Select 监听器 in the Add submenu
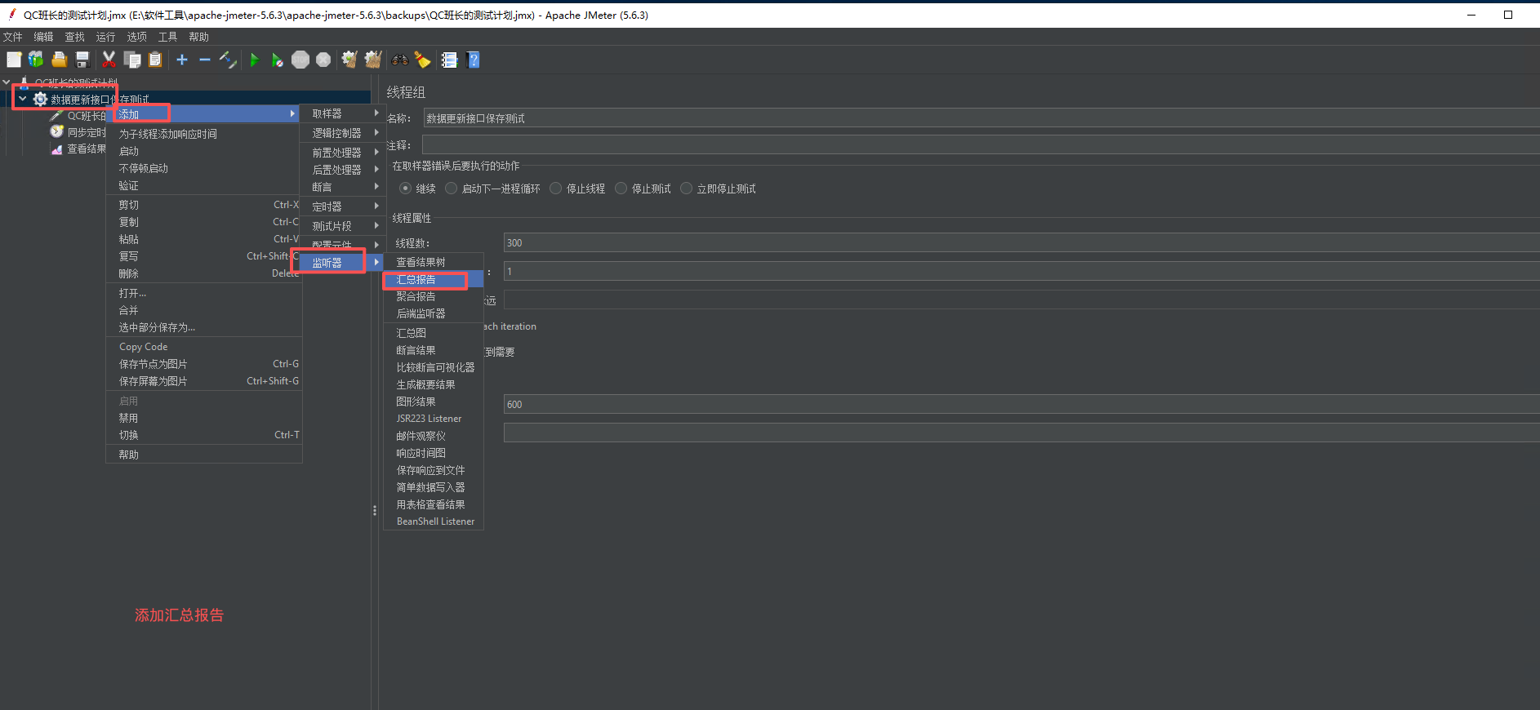The height and width of the screenshot is (710, 1540). [341, 263]
